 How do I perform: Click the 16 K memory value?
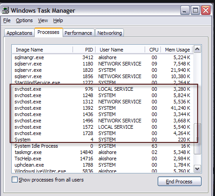(x=185, y=146)
